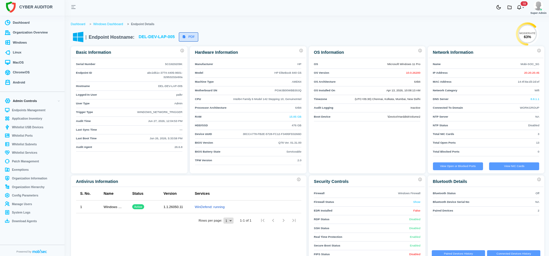Select MacOS in the sidebar

(18, 62)
